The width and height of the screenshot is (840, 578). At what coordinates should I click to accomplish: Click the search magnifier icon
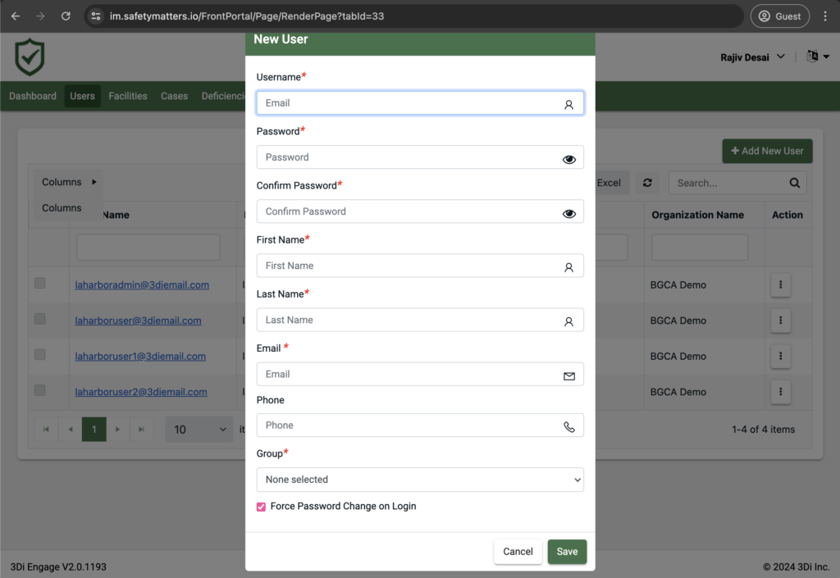[794, 183]
